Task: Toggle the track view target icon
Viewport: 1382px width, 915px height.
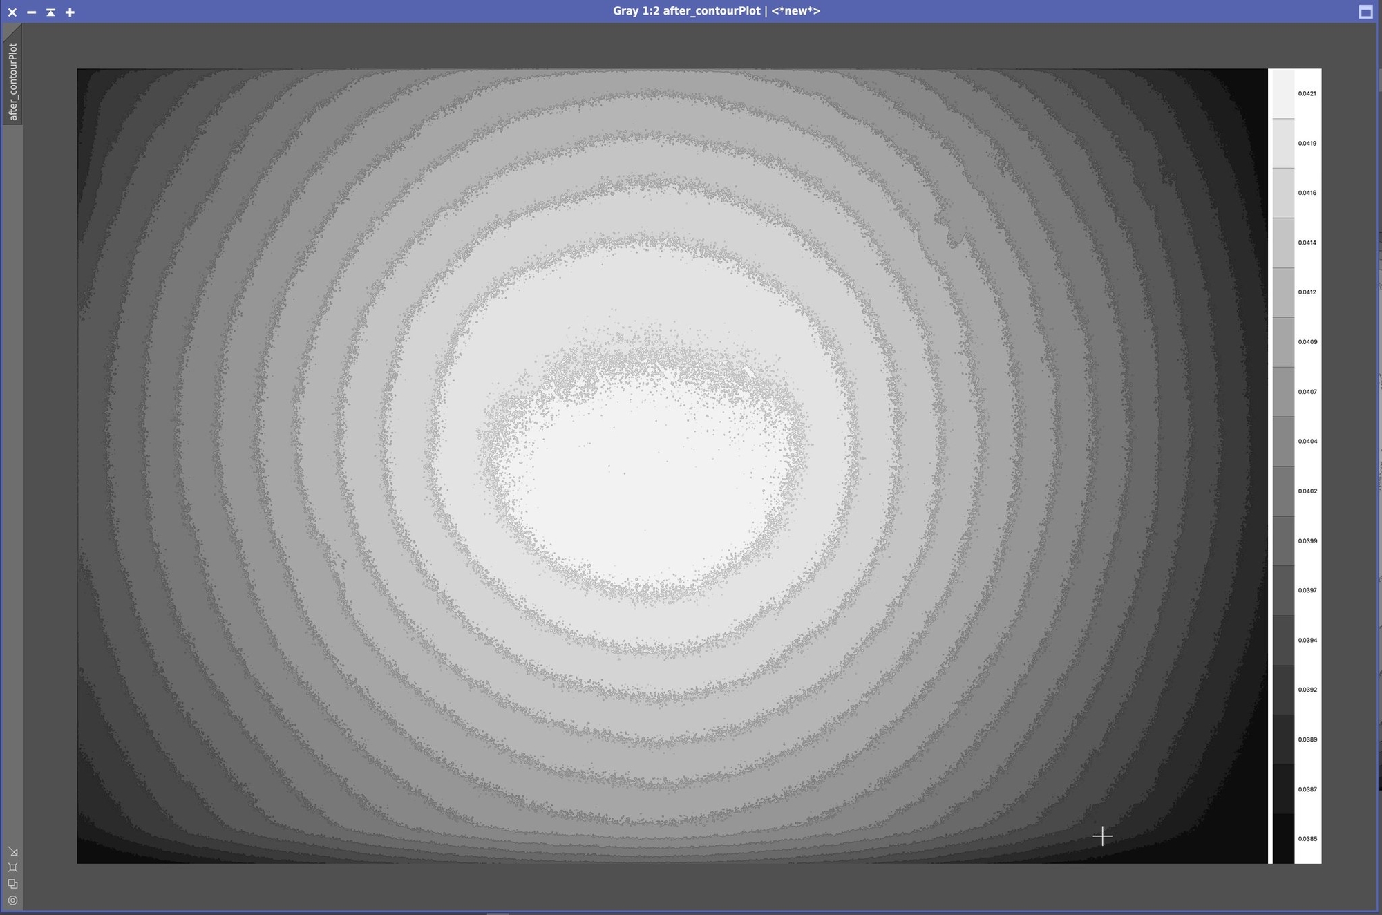Action: point(13,900)
